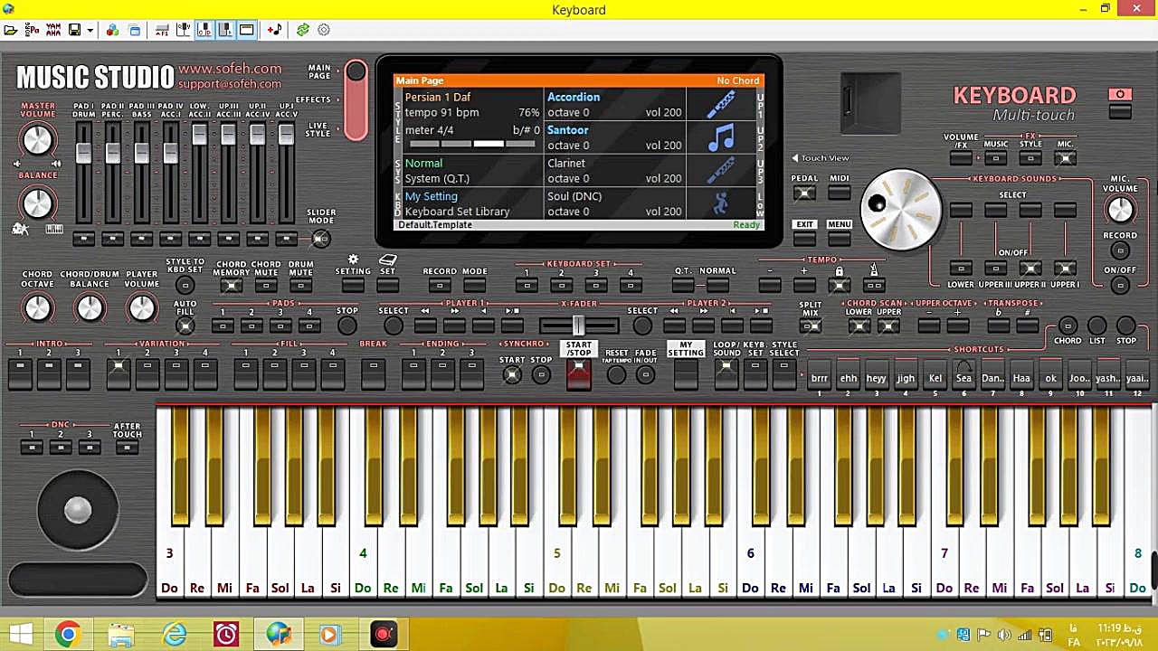Click the add music note toolbar icon
Screen dimensions: 1158x651
point(274,30)
